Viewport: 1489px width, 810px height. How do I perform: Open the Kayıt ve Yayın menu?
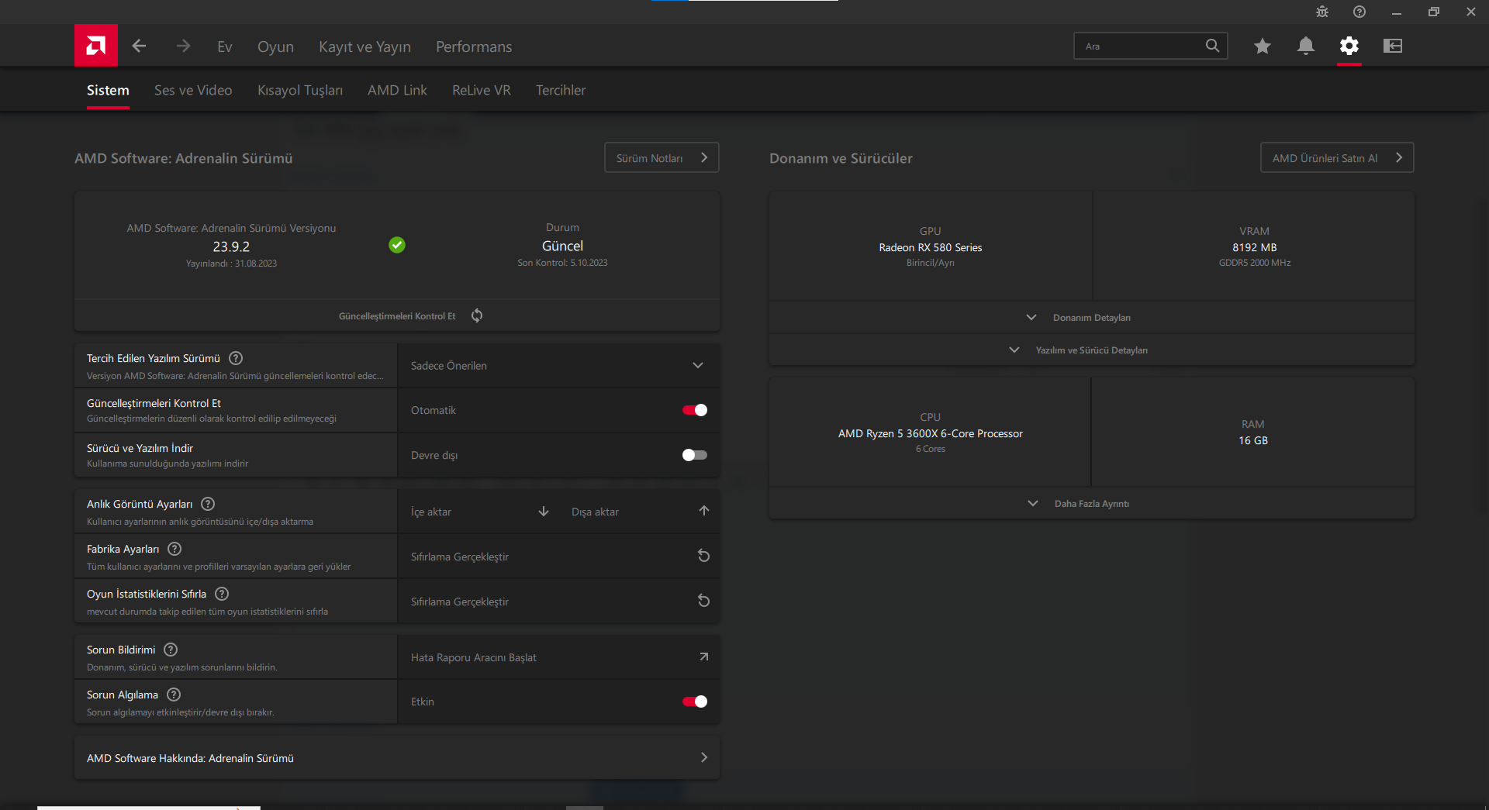[364, 47]
